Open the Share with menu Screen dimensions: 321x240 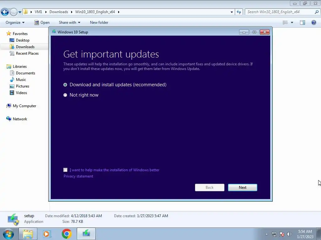(69, 22)
